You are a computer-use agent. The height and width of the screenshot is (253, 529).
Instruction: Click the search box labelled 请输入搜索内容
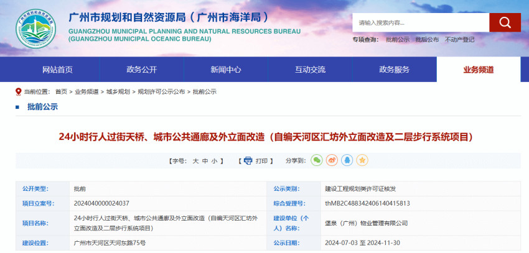click(x=421, y=22)
